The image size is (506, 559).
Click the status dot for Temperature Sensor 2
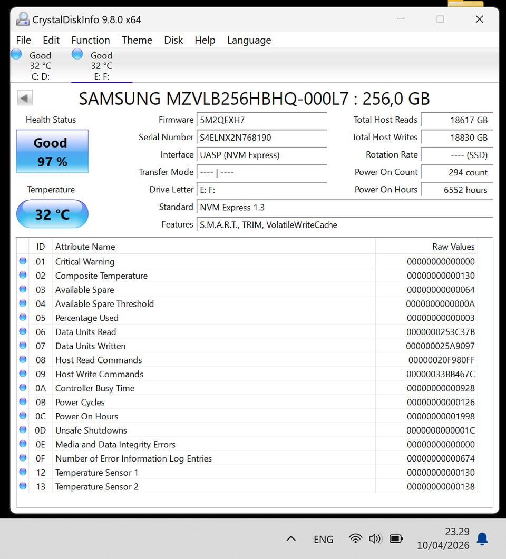click(23, 486)
